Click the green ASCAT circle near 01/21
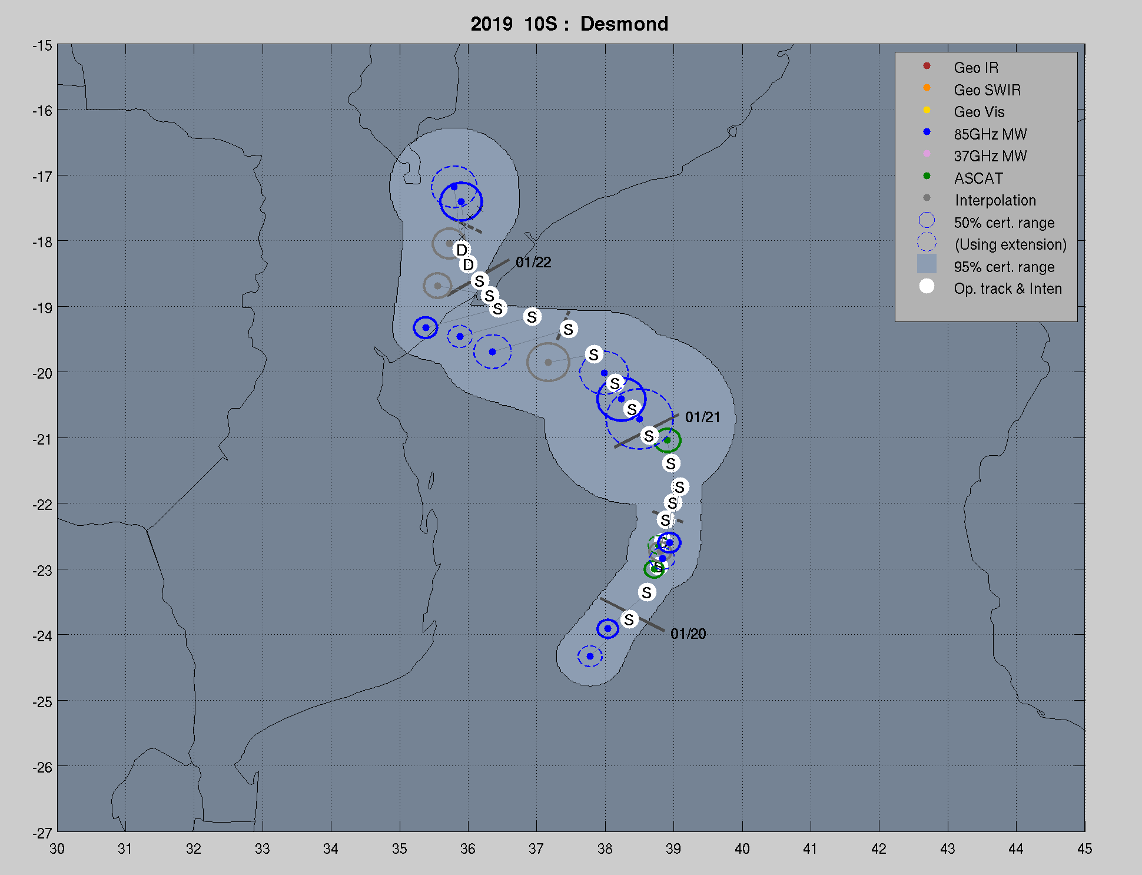1142x875 pixels. 668,440
